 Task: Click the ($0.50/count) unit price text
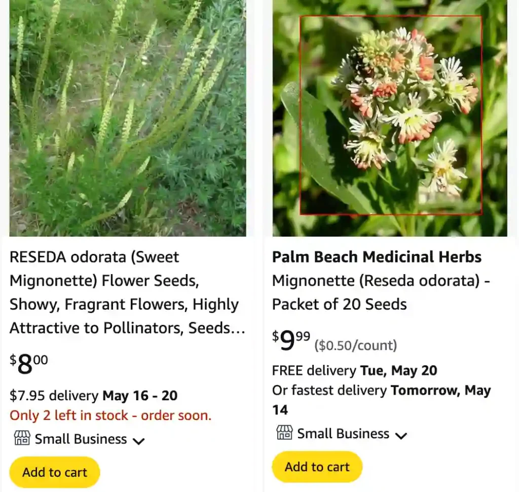coord(355,345)
